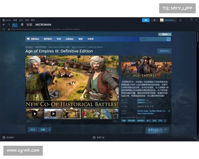Screen dimensions: 199x159
Task: Open the 帮助 menu
Action: click(x=33, y=20)
